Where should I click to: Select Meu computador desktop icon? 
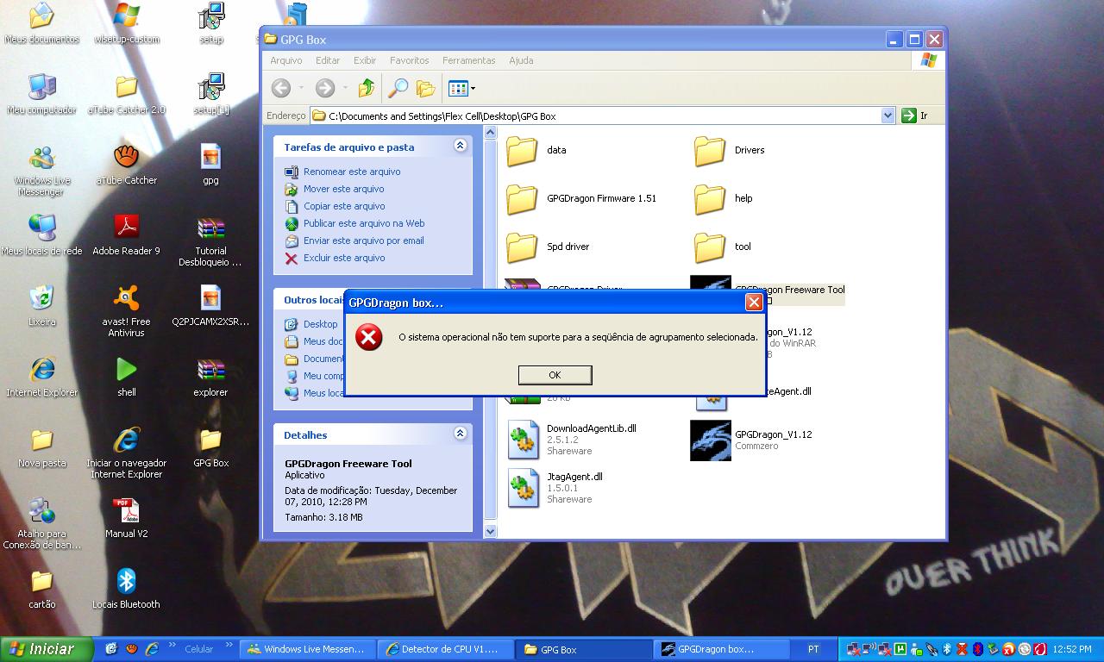click(x=41, y=94)
